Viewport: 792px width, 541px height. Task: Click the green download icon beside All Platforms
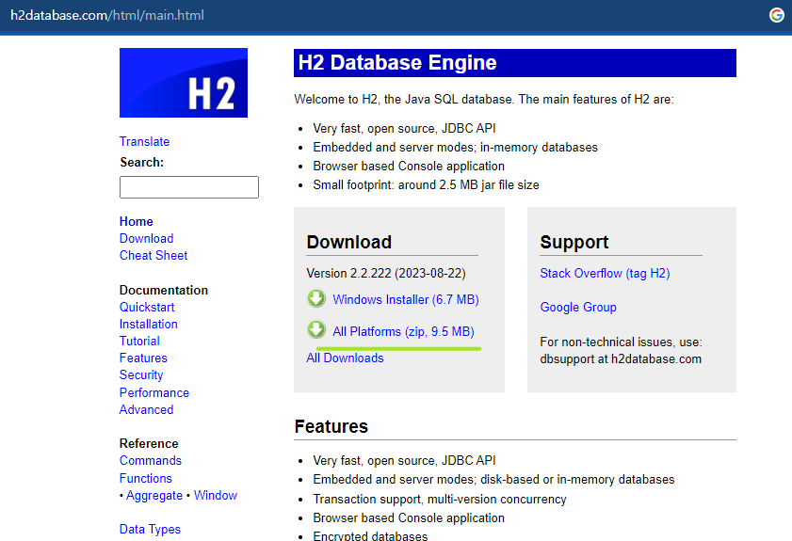tap(316, 330)
